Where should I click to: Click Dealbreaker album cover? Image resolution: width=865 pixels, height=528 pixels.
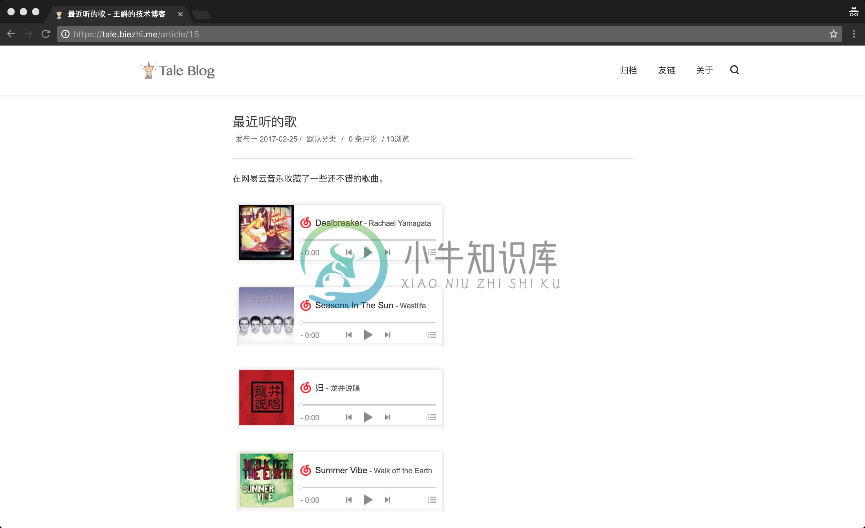[x=267, y=233]
